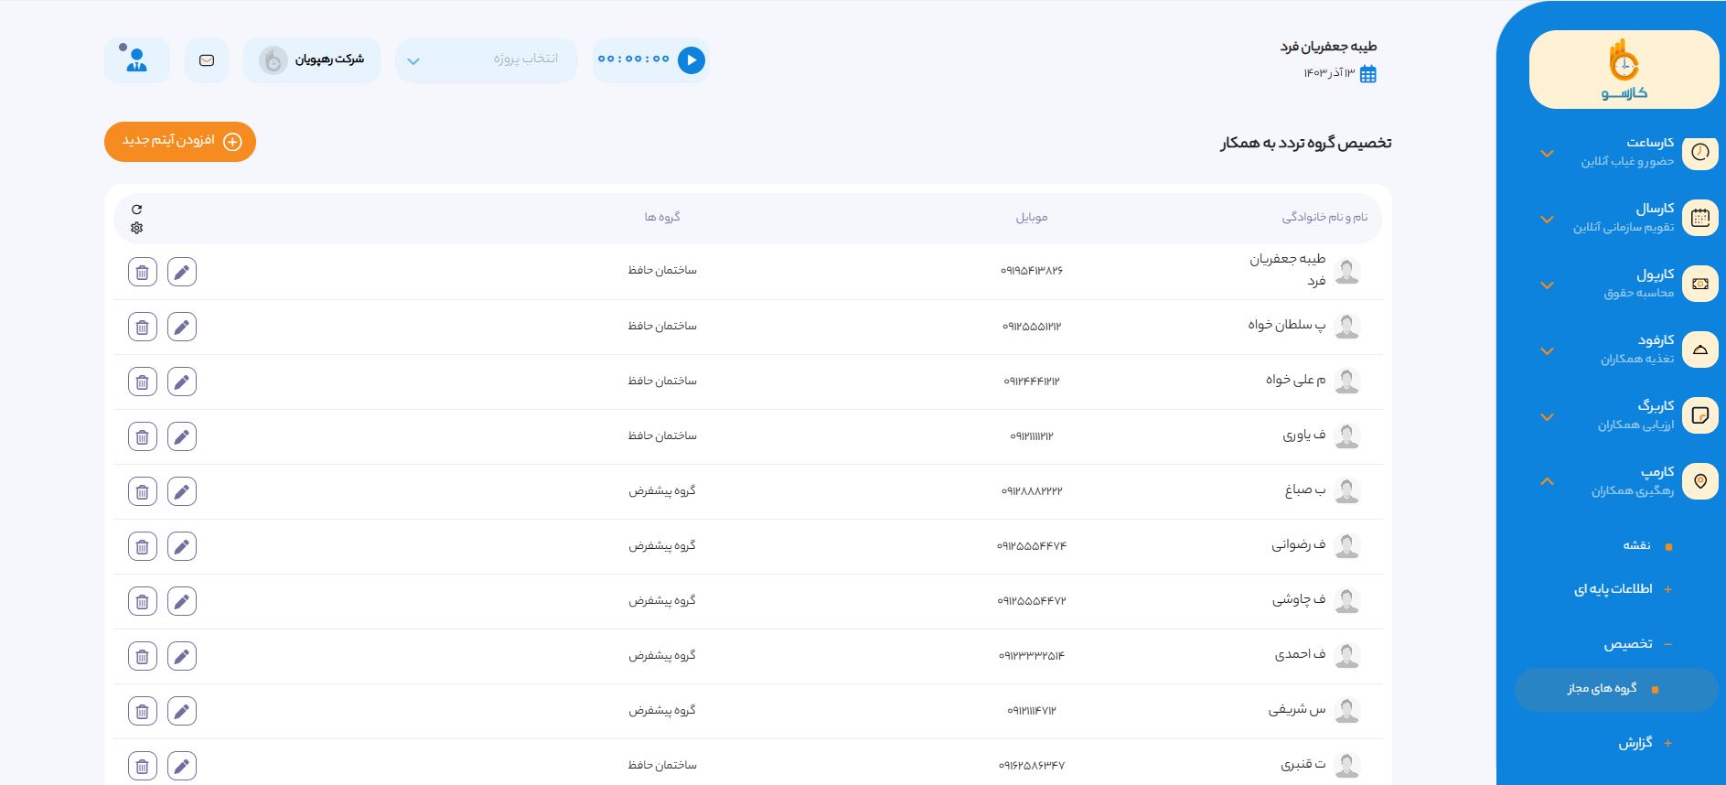Viewport: 1726px width, 785px height.
Task: Delete the row for پ سلطان خواه
Action: pos(143,327)
